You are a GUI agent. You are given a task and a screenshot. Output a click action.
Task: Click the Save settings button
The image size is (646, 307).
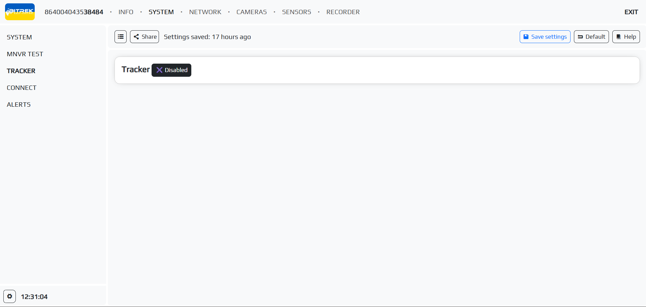(x=545, y=37)
